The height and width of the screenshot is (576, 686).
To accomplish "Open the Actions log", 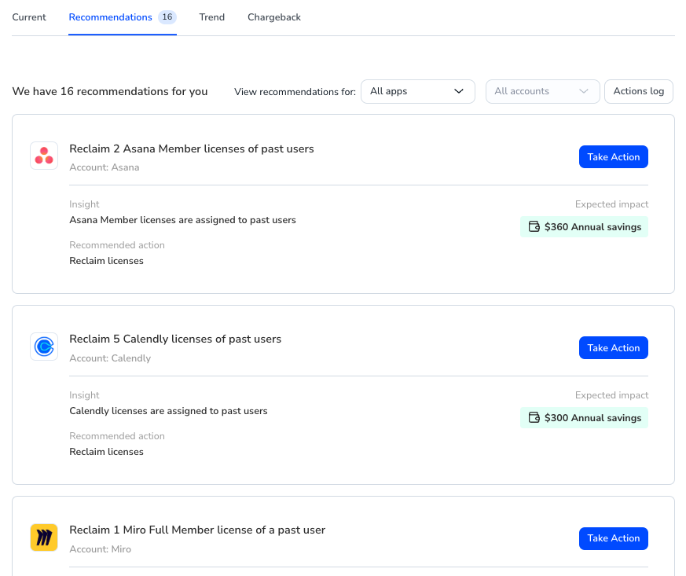I will click(639, 91).
